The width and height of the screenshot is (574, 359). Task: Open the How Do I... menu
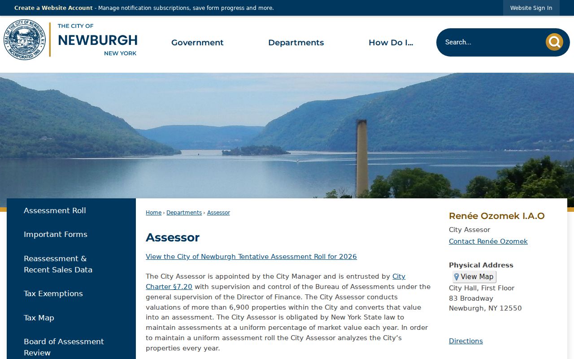(391, 43)
